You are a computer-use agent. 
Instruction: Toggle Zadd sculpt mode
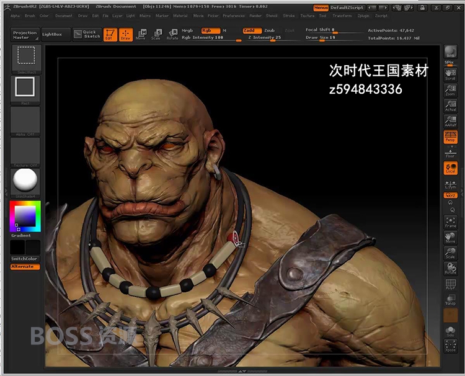click(x=252, y=30)
